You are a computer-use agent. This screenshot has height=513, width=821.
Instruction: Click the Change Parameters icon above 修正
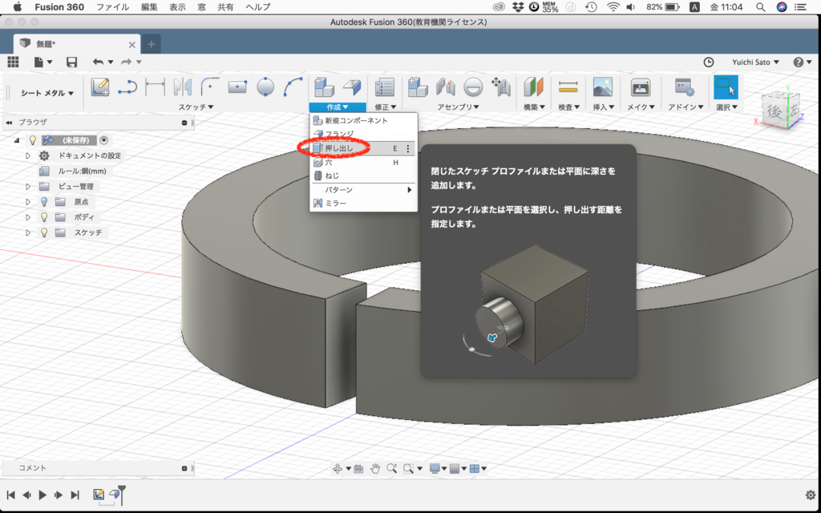click(x=385, y=87)
